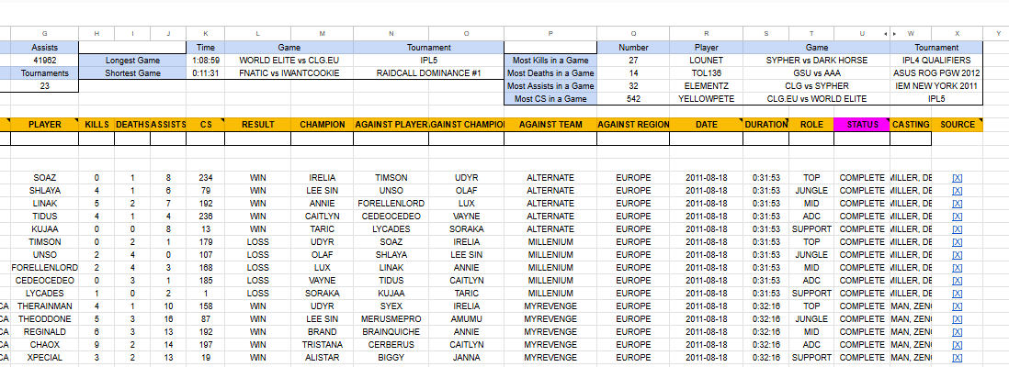Select the MERUSMEPRO against player cell
1009x367 pixels.
pyautogui.click(x=391, y=318)
